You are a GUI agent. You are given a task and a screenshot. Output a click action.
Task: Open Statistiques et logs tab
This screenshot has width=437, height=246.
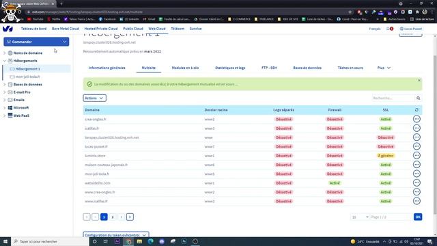pos(230,68)
